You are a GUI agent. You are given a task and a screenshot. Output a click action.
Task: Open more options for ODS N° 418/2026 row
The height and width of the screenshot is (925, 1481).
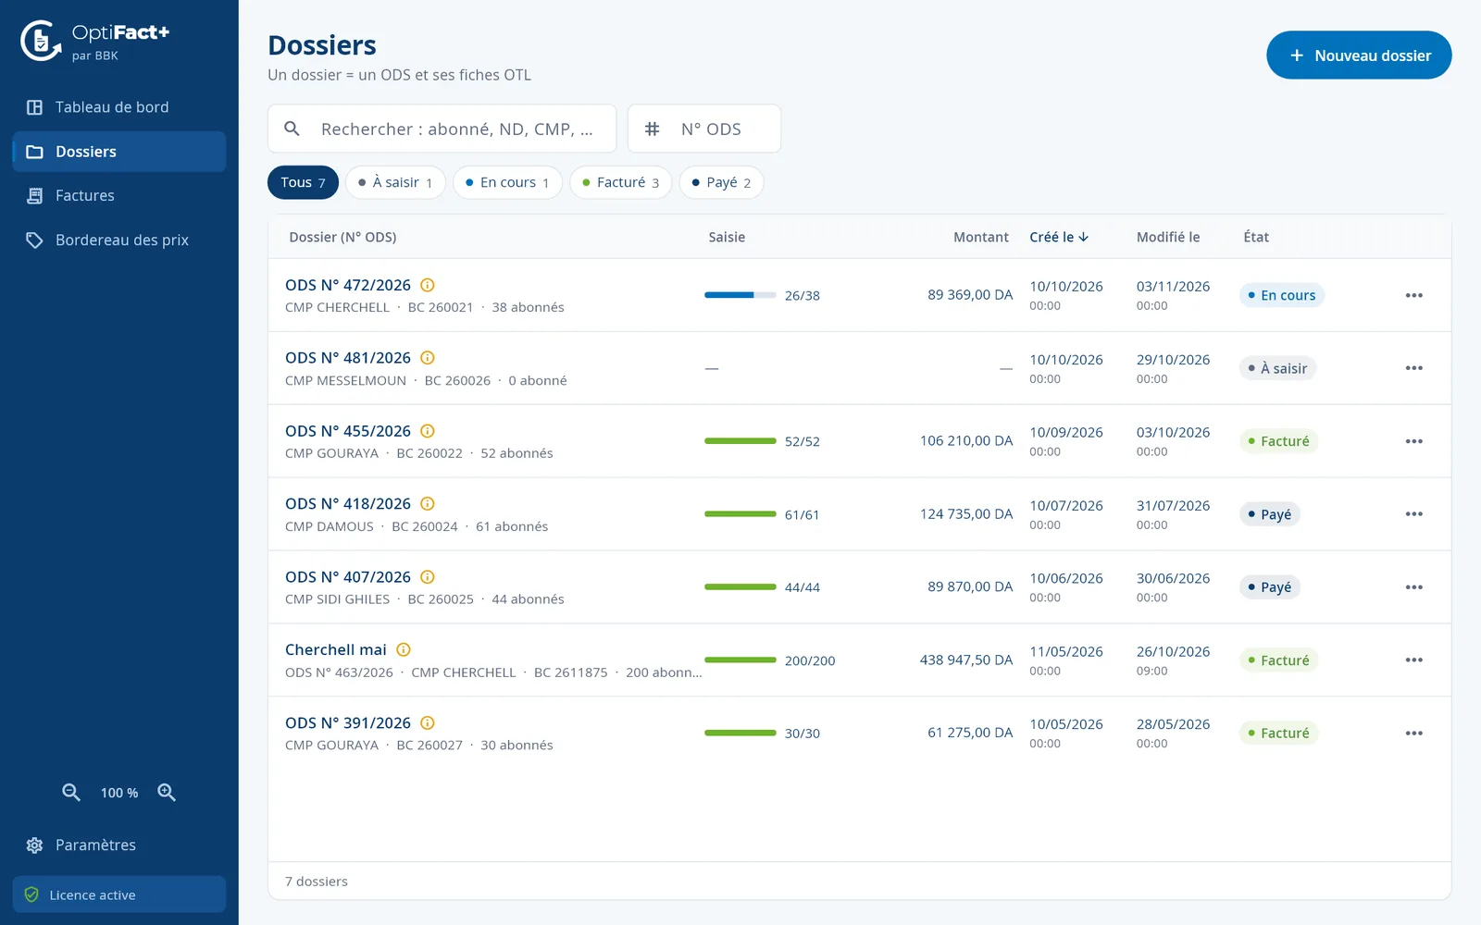[1413, 514]
